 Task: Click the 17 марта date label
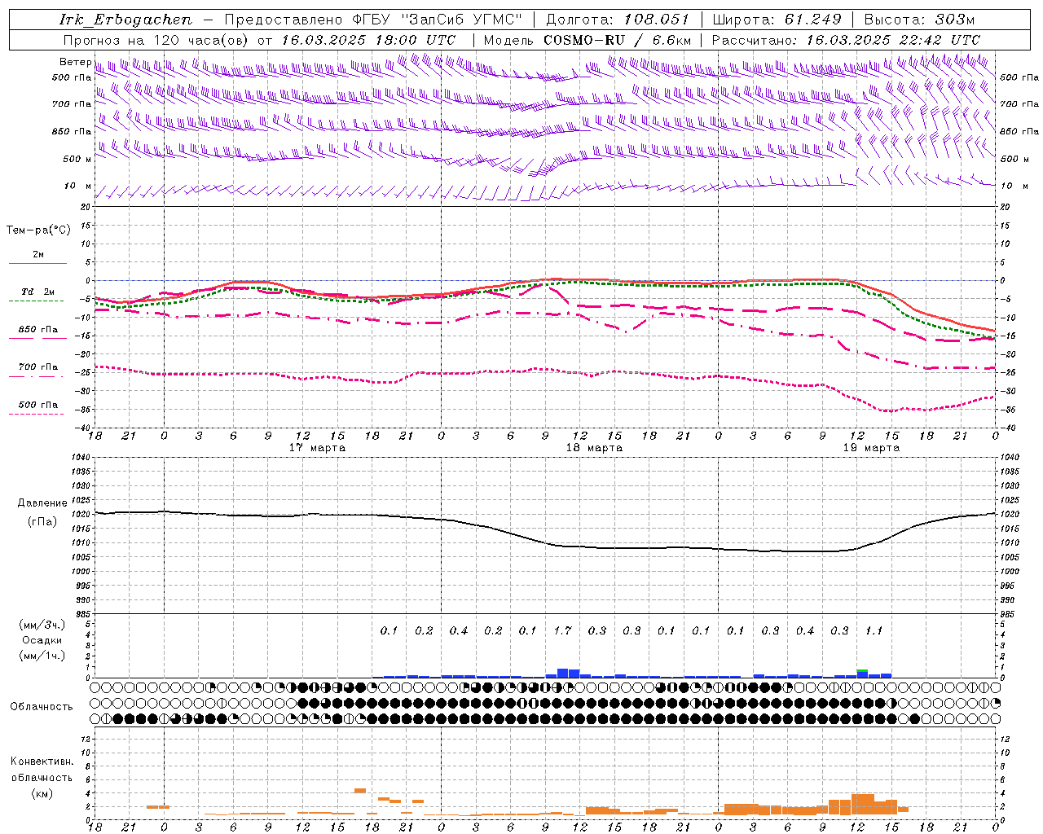317,448
